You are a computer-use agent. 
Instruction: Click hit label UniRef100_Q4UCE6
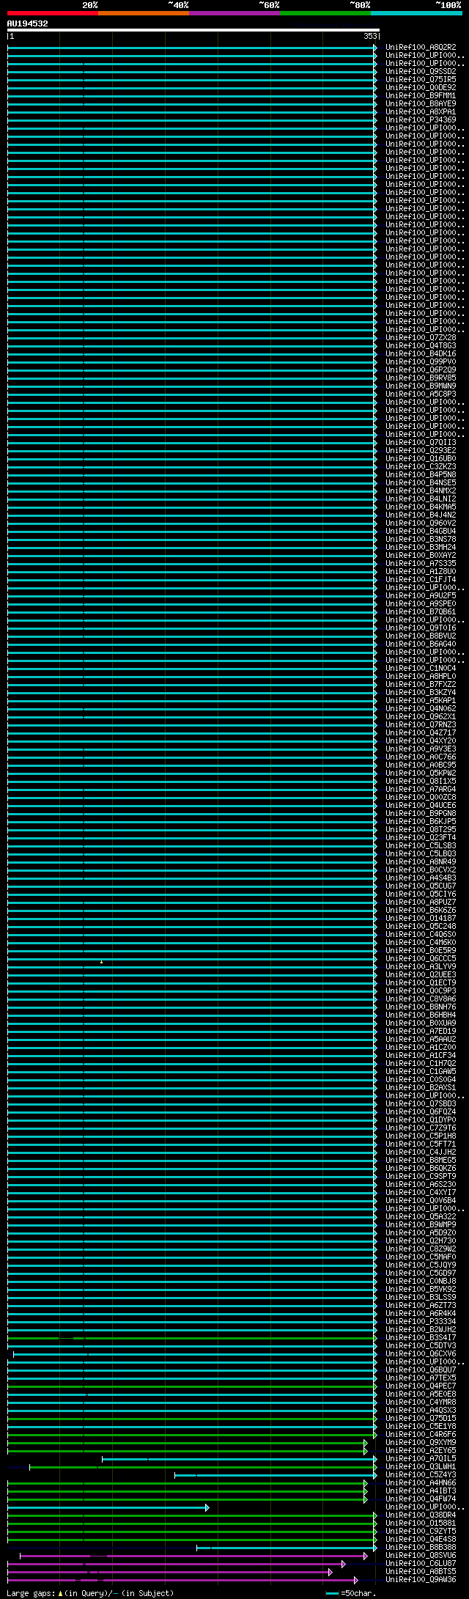pyautogui.click(x=421, y=805)
